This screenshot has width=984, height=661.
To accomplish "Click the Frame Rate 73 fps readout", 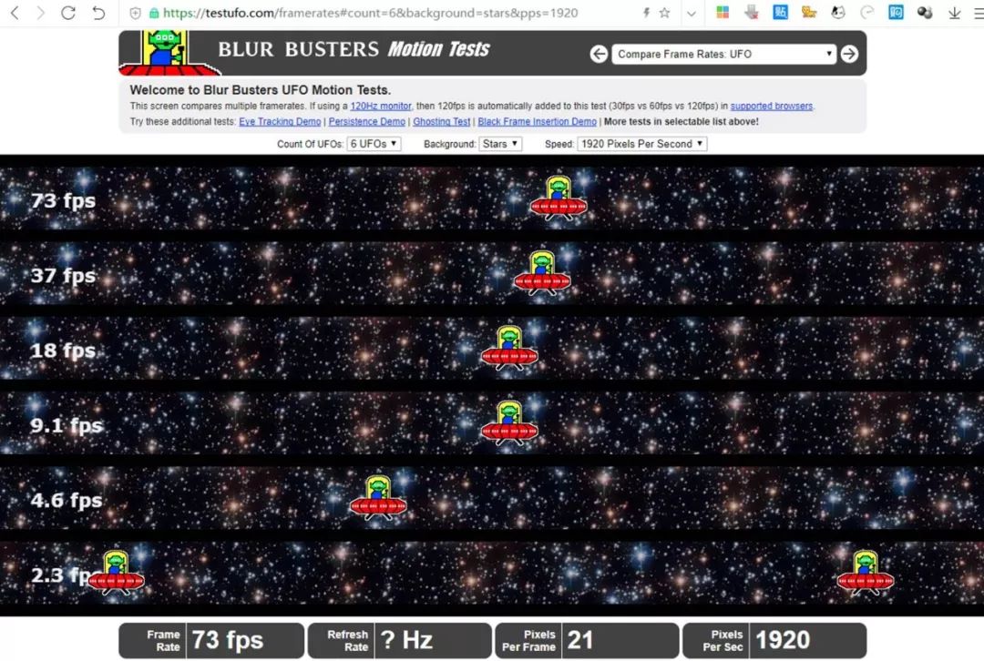I will tap(211, 640).
